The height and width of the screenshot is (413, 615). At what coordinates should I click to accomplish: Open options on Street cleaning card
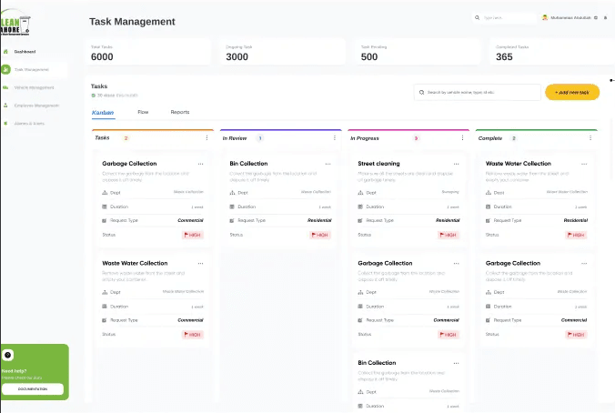pos(455,164)
